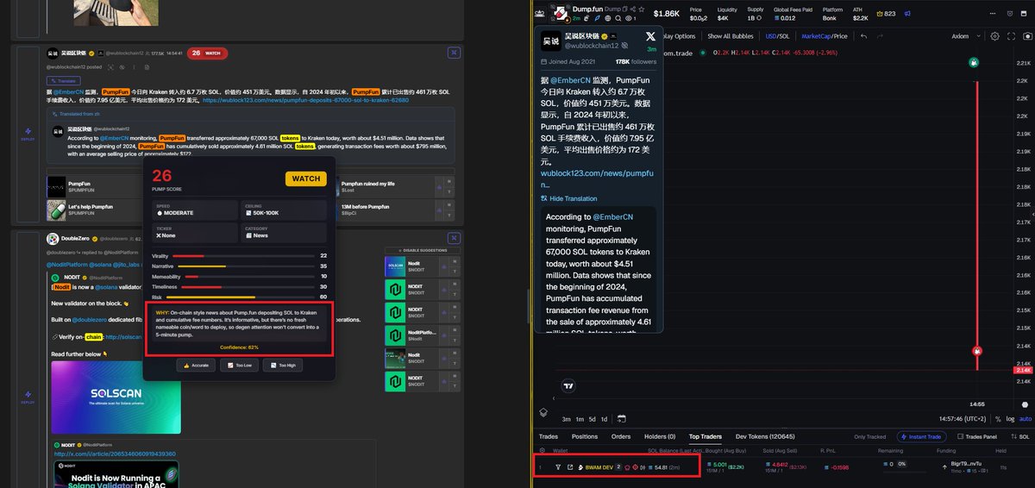Click the undo arrow in chart toolbar
This screenshot has height=488, width=1035.
[864, 36]
